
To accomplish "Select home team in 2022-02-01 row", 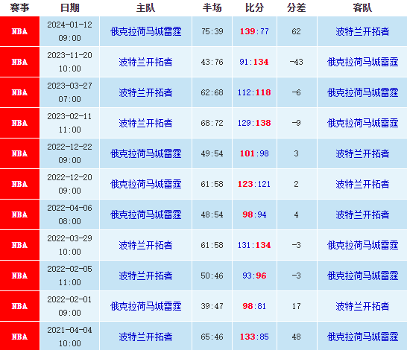I will coord(145,306).
